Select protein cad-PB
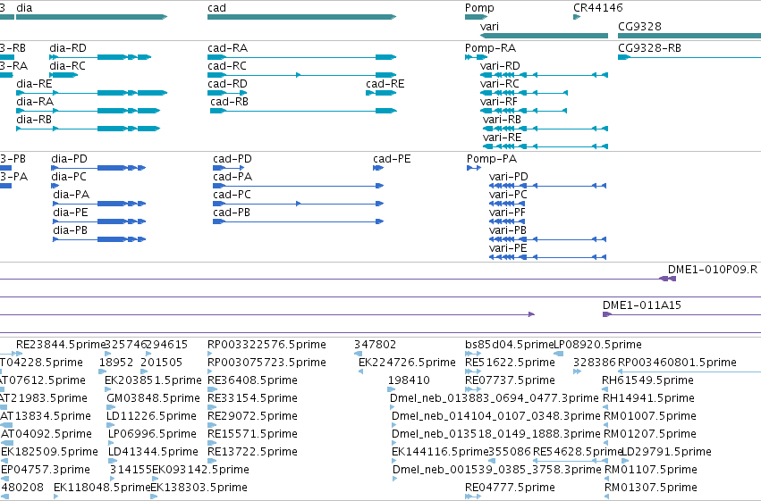This screenshot has width=761, height=501. click(x=299, y=221)
